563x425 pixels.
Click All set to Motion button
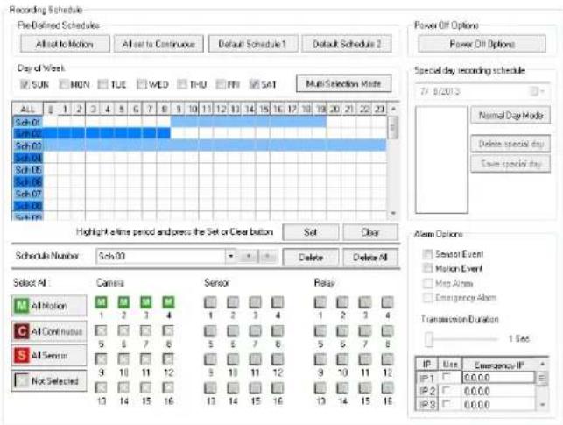pyautogui.click(x=65, y=44)
